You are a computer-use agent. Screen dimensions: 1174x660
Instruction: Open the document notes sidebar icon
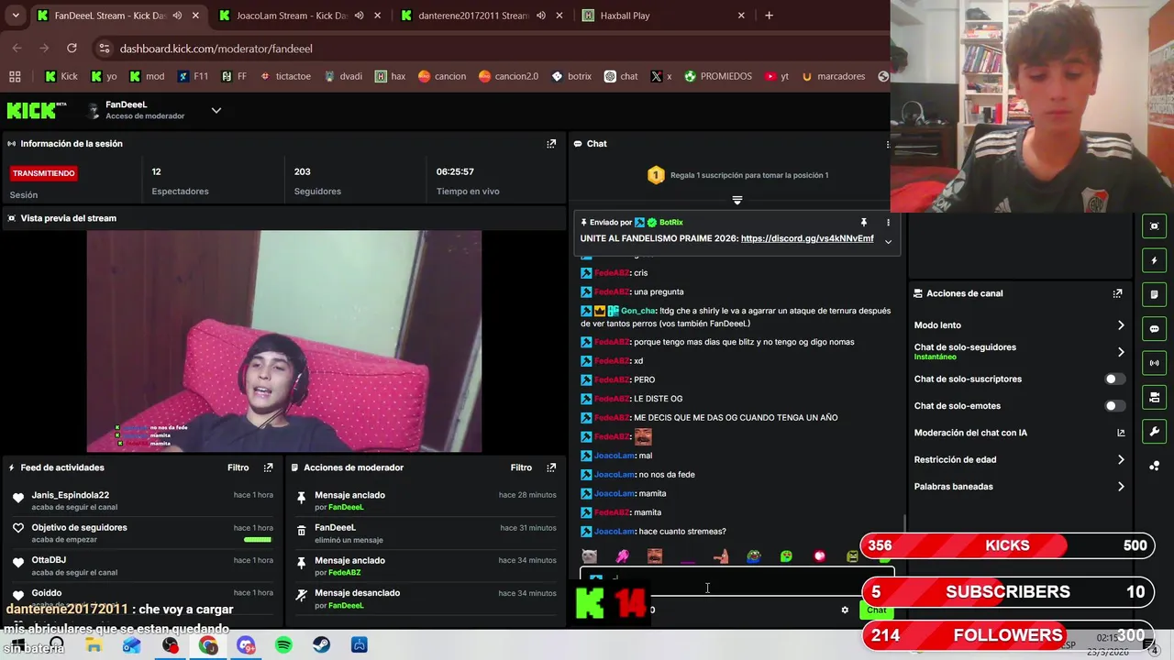pyautogui.click(x=1154, y=294)
